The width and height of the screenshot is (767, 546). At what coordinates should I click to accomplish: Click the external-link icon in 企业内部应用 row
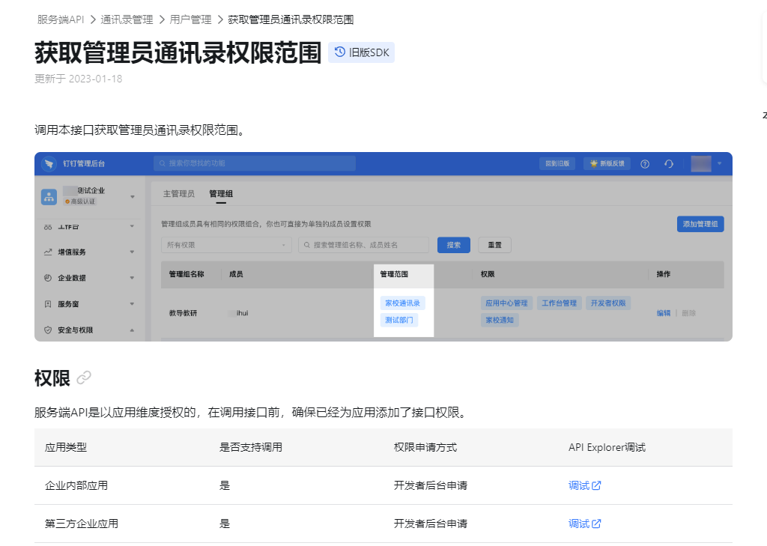point(596,485)
